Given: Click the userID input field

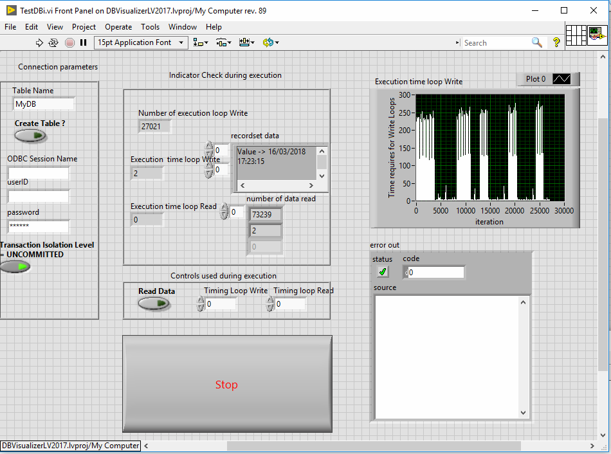Looking at the screenshot, I should tap(39, 196).
